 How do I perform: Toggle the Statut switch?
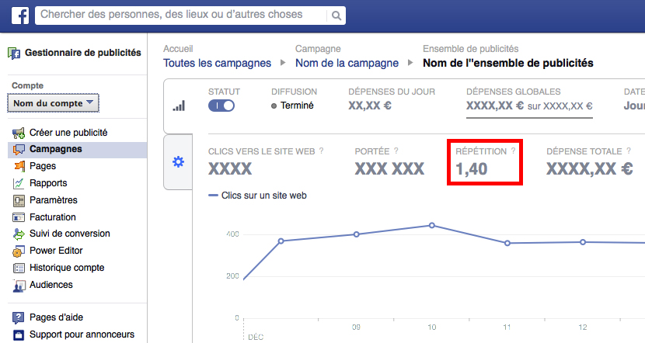click(221, 106)
